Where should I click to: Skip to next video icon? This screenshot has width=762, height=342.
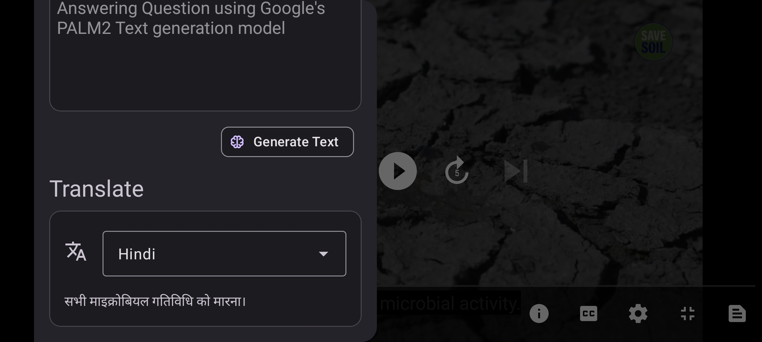point(516,171)
